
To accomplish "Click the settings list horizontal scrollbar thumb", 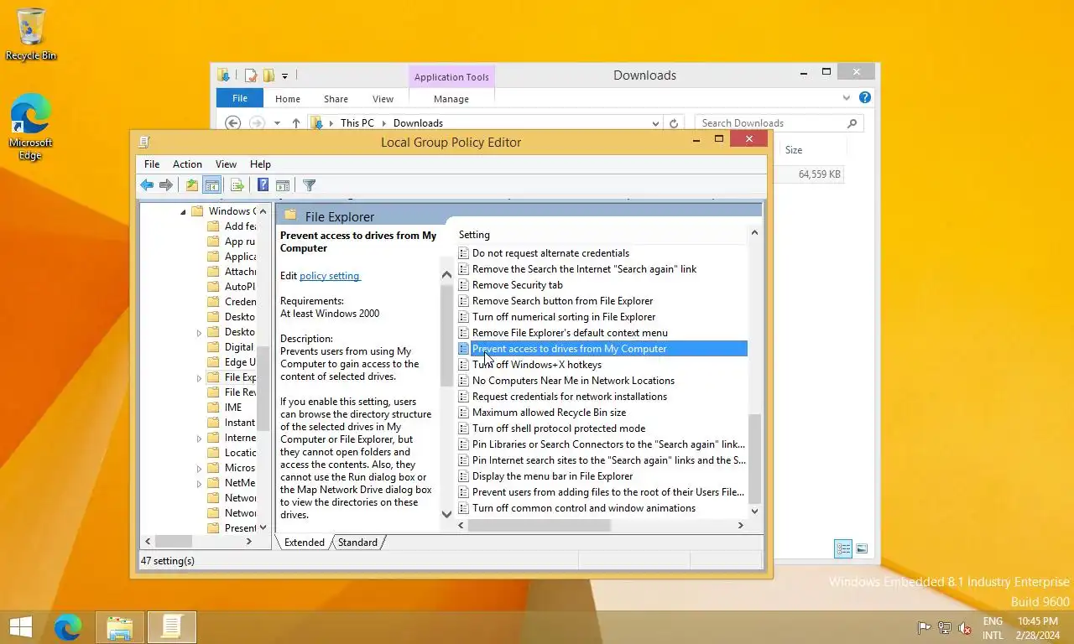I will (x=539, y=526).
